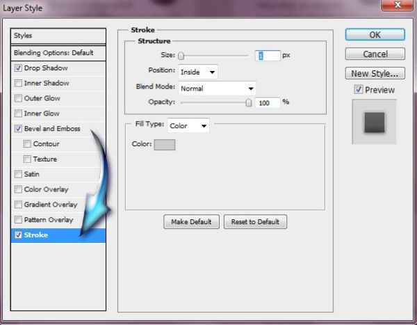Click the OK button
Viewport: 417px width, 325px height.
(375, 35)
